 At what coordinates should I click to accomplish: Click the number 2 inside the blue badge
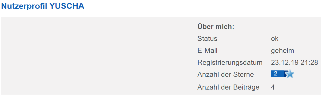pyautogui.click(x=275, y=74)
